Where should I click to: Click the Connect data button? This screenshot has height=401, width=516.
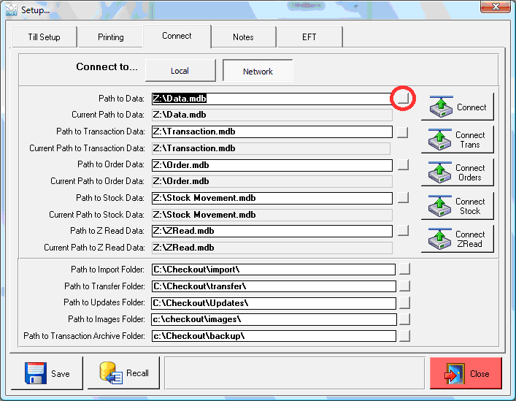[458, 107]
